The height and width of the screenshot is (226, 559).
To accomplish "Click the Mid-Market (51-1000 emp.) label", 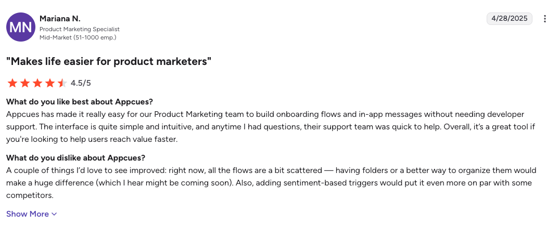I will (78, 37).
